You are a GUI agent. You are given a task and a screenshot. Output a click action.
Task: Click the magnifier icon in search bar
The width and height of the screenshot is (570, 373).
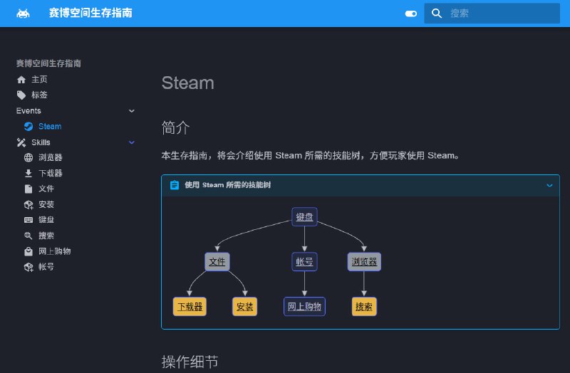(437, 13)
